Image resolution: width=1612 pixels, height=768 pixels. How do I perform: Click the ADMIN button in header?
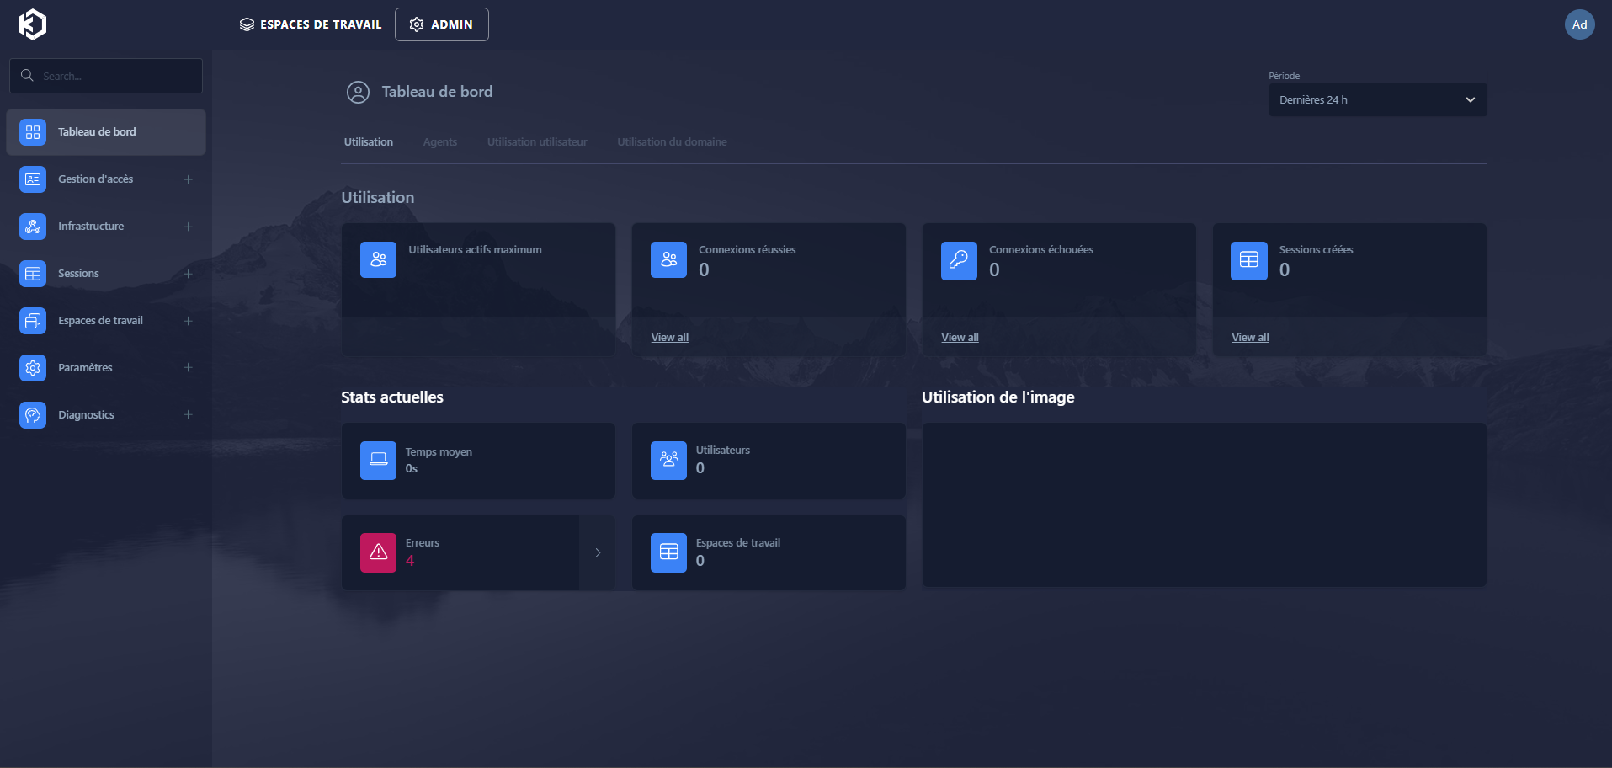(x=442, y=24)
